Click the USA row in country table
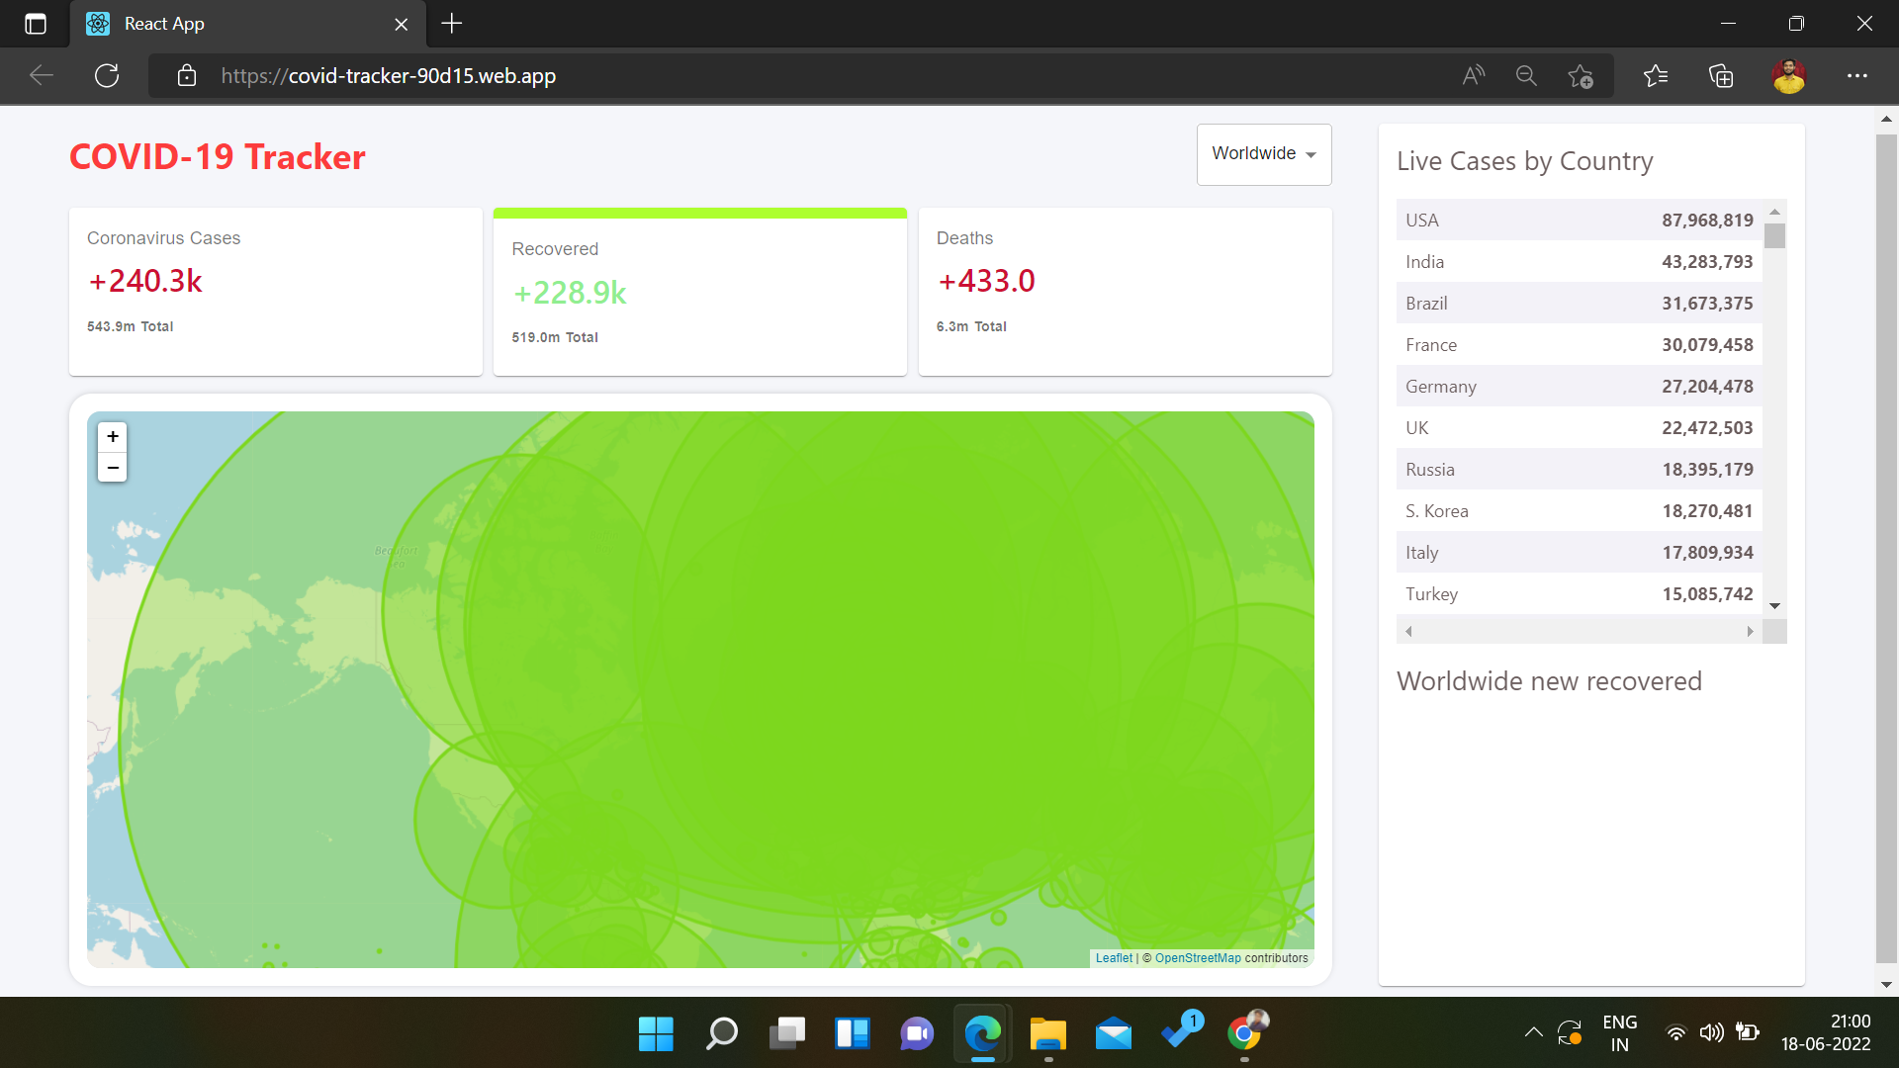1899x1068 pixels. (x=1580, y=220)
